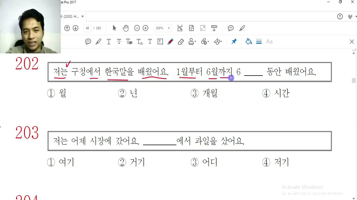Select the Replace Text note tool
357x200 pixels.
coord(129,42)
